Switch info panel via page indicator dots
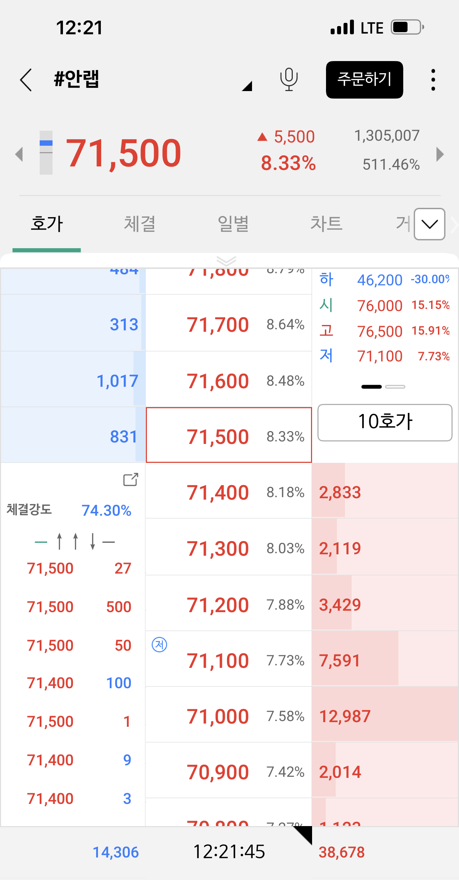 coord(383,387)
